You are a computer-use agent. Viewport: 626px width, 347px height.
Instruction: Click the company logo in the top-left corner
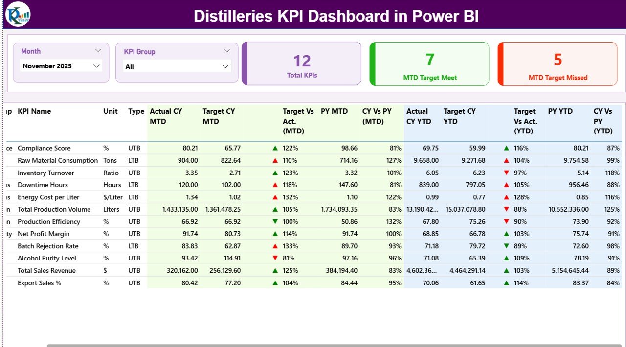(17, 15)
